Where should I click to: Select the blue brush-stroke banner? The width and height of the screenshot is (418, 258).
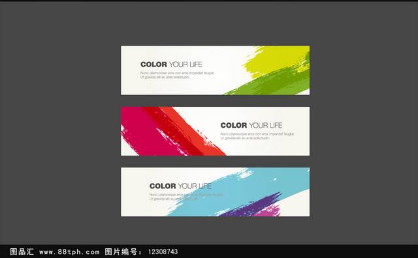tap(215, 192)
